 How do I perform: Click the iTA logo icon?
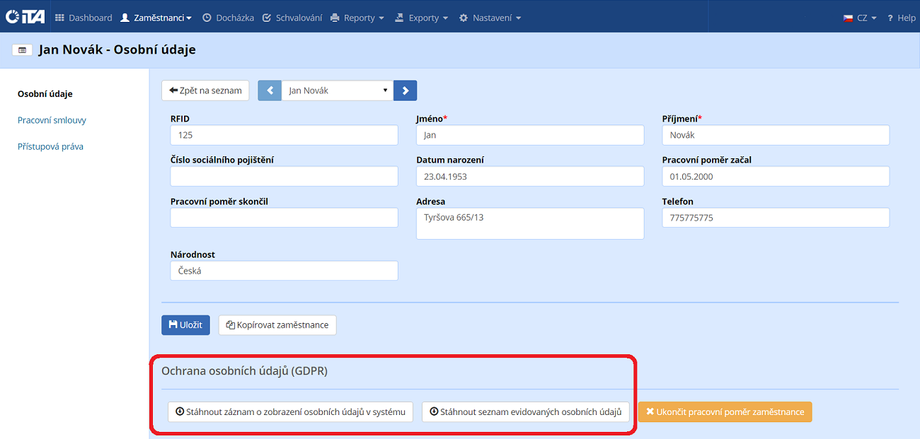25,17
